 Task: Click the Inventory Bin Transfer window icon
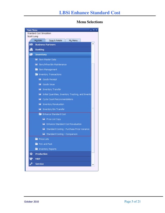pos(40,109)
